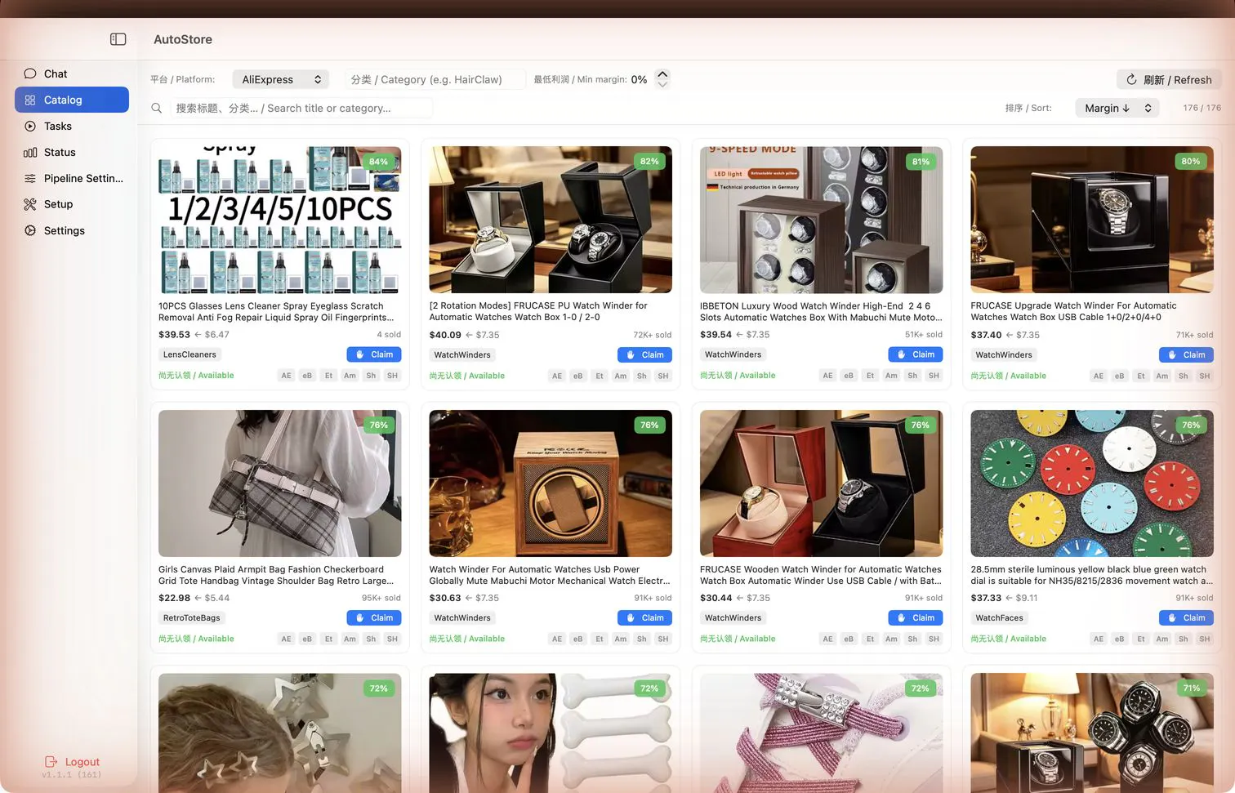This screenshot has width=1235, height=793.
Task: Claim the 28.5mm sterile luminous watch dial
Action: click(1186, 617)
